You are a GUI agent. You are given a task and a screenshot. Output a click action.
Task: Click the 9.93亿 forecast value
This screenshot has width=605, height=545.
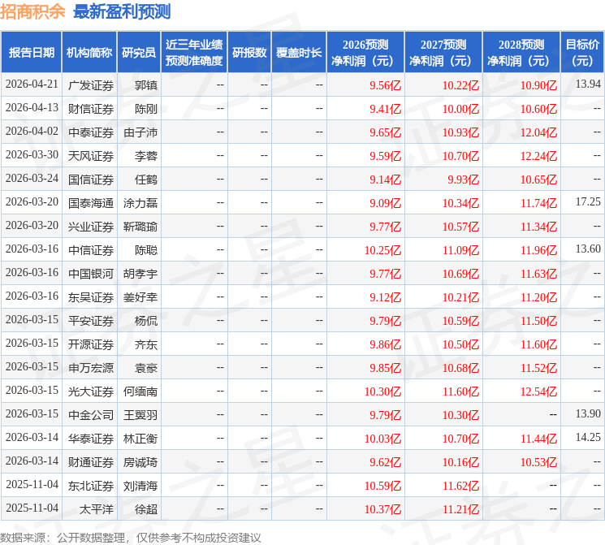[463, 180]
